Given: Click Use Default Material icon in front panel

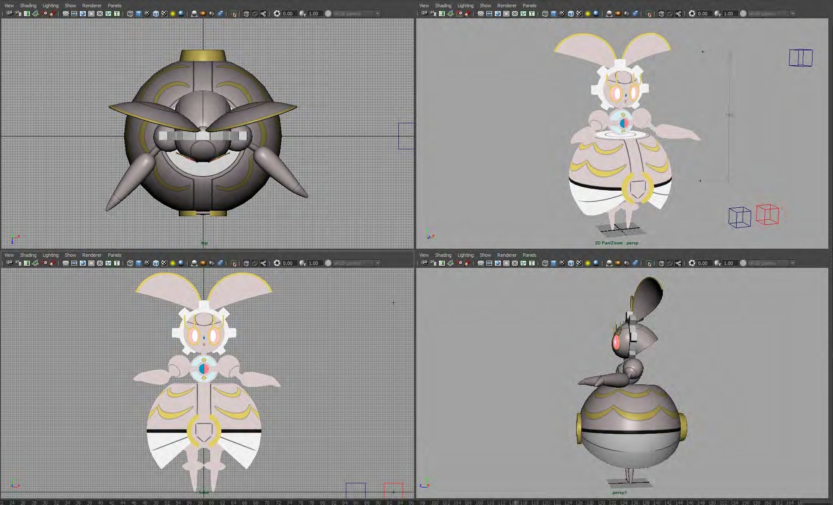Looking at the screenshot, I should pyautogui.click(x=147, y=263).
